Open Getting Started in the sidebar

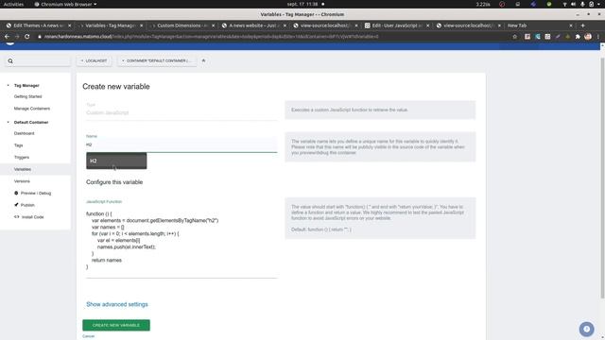(x=27, y=96)
